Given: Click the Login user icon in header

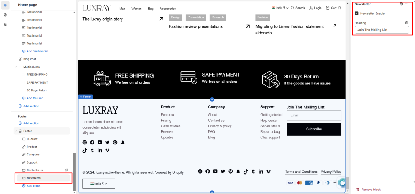Looking at the screenshot, I should pyautogui.click(x=311, y=8).
